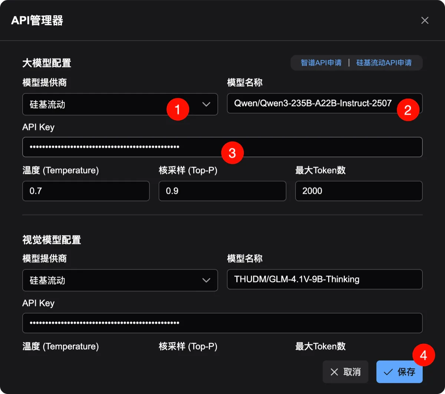Viewport: 445px width, 394px height.
Task: Click the blue 保存 button
Action: point(399,372)
